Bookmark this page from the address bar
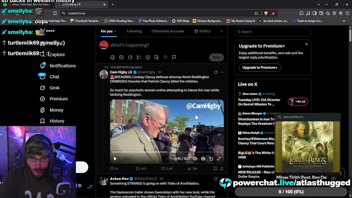352x198 pixels. (x=55, y=13)
